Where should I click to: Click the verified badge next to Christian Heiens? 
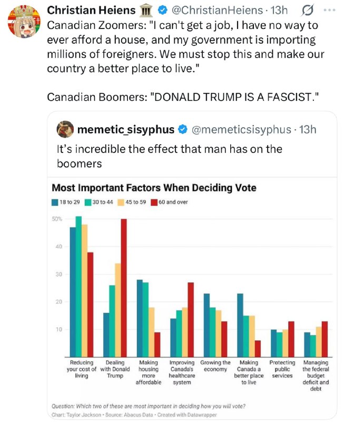pos(162,10)
